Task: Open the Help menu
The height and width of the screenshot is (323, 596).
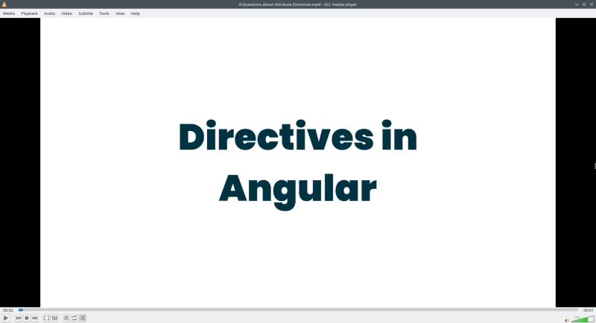Action: click(136, 13)
